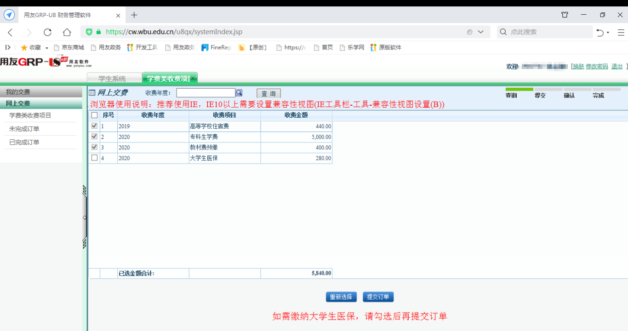
Task: Go to browser home page icon
Action: 67,32
